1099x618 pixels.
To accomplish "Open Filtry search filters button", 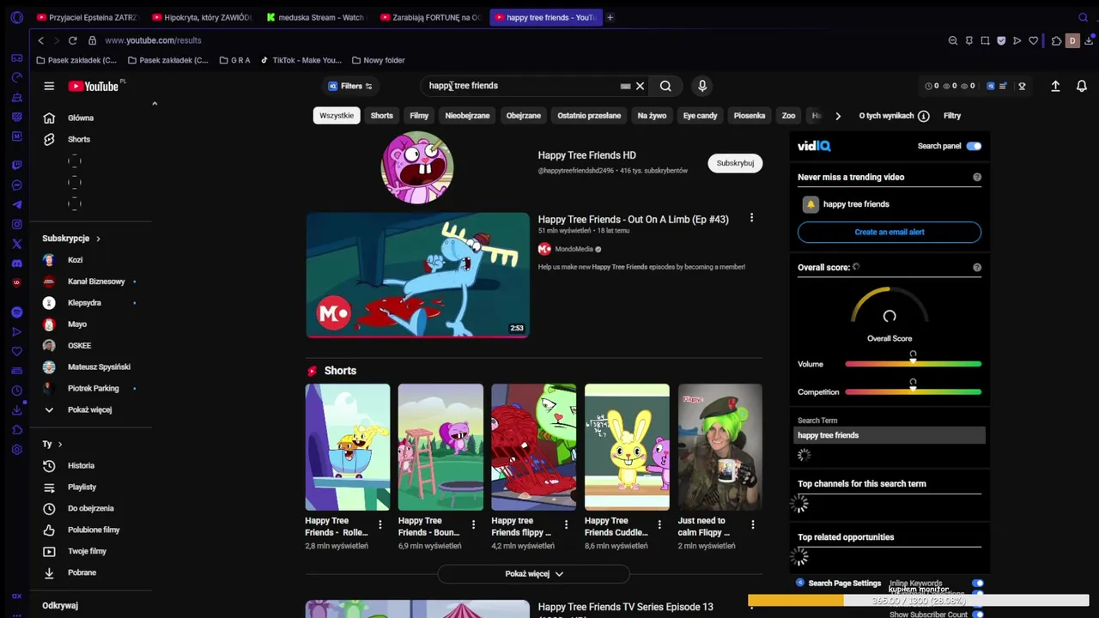I will (x=952, y=115).
